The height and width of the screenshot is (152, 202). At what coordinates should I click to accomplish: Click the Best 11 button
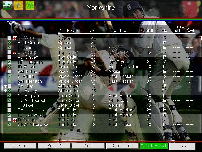[54, 146]
